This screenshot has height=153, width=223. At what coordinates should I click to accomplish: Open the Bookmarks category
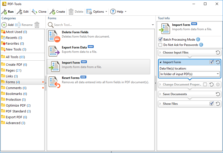[x=22, y=94]
